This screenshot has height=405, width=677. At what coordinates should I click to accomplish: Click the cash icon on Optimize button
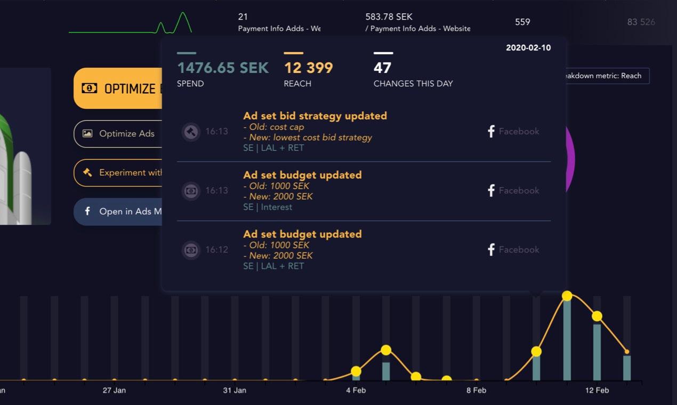90,88
